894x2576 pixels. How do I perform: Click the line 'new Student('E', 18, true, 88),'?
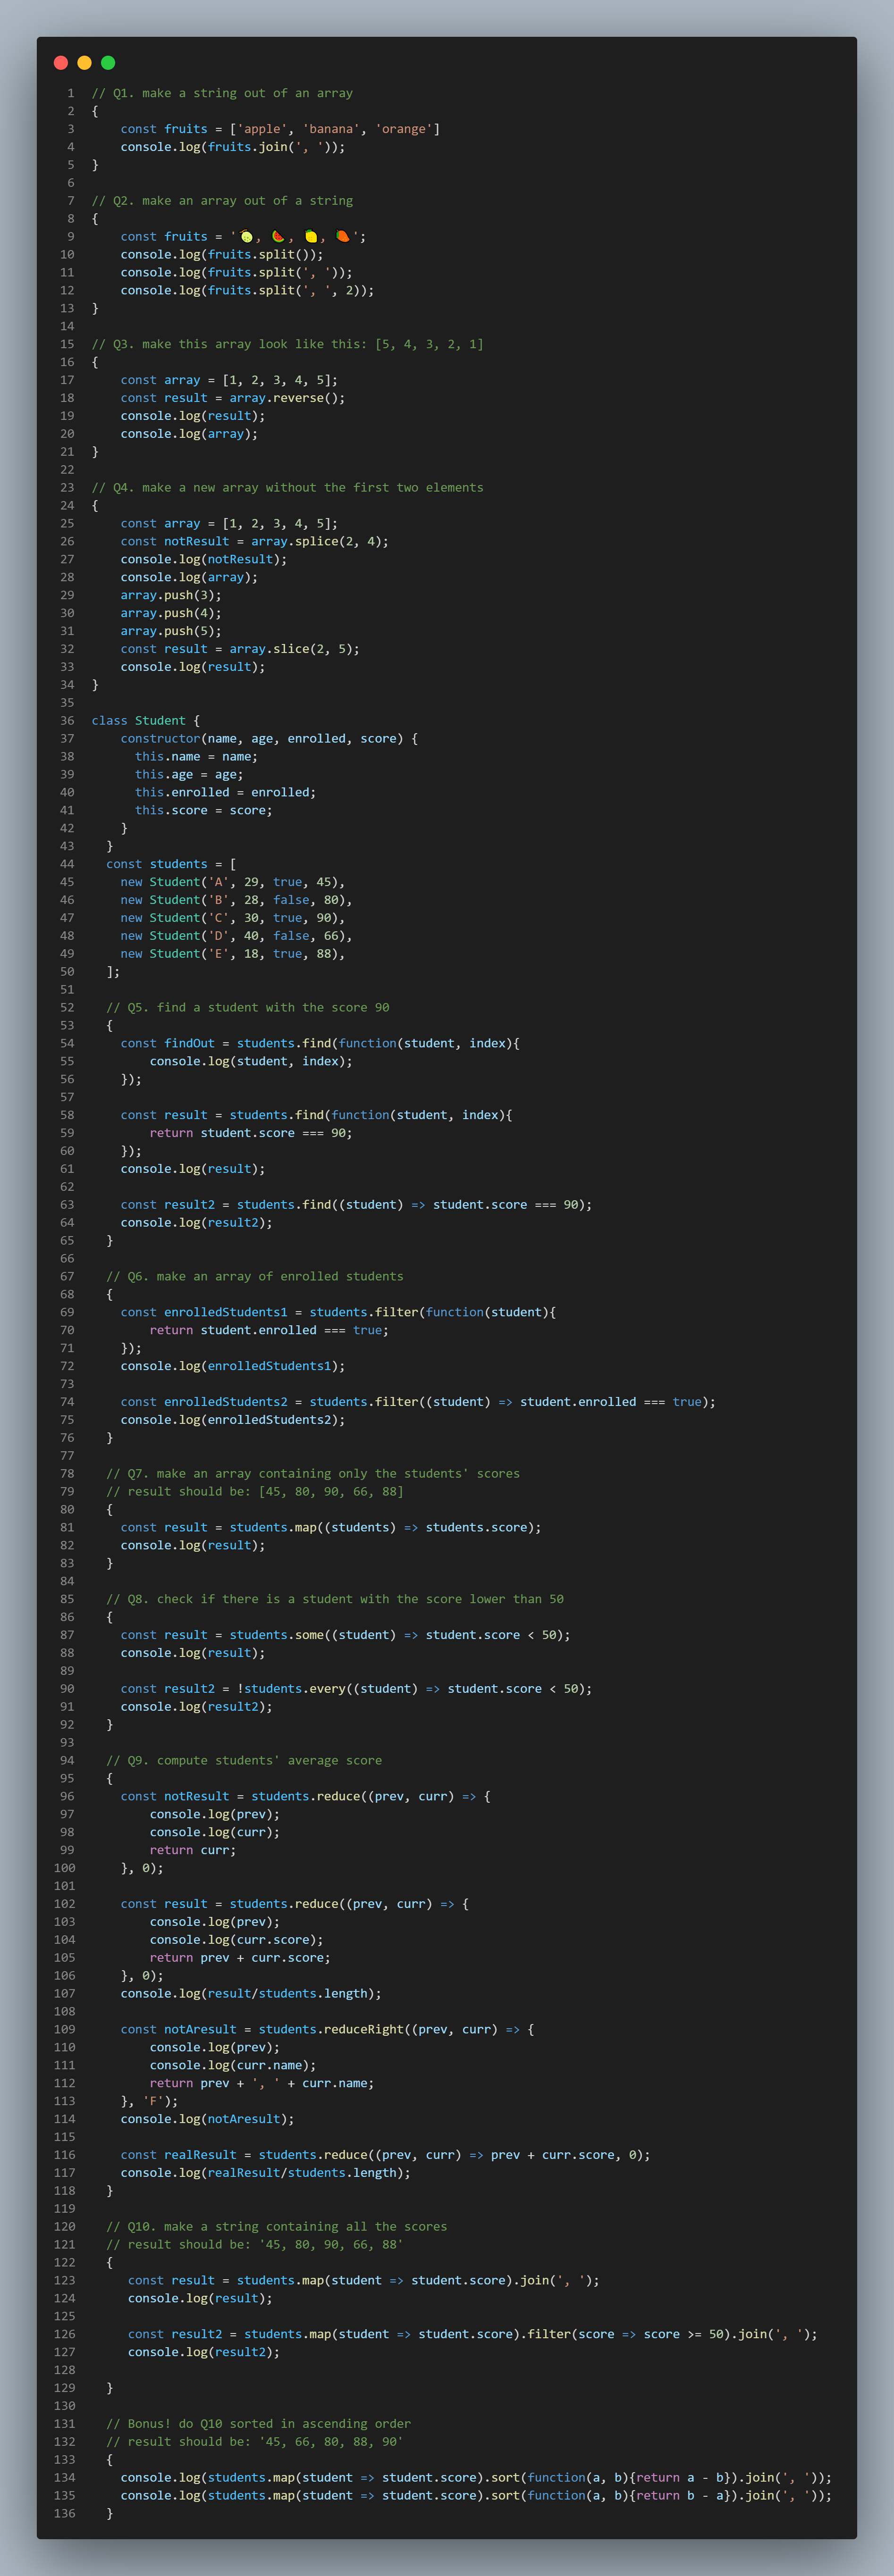[233, 955]
